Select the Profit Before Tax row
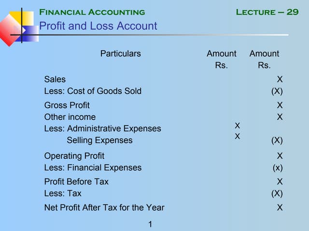This screenshot has width=309, height=231. [76, 182]
